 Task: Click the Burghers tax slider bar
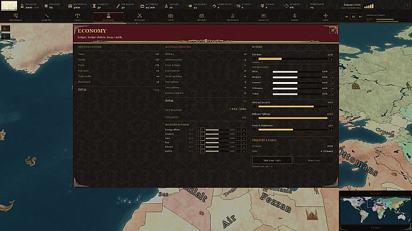[296, 77]
